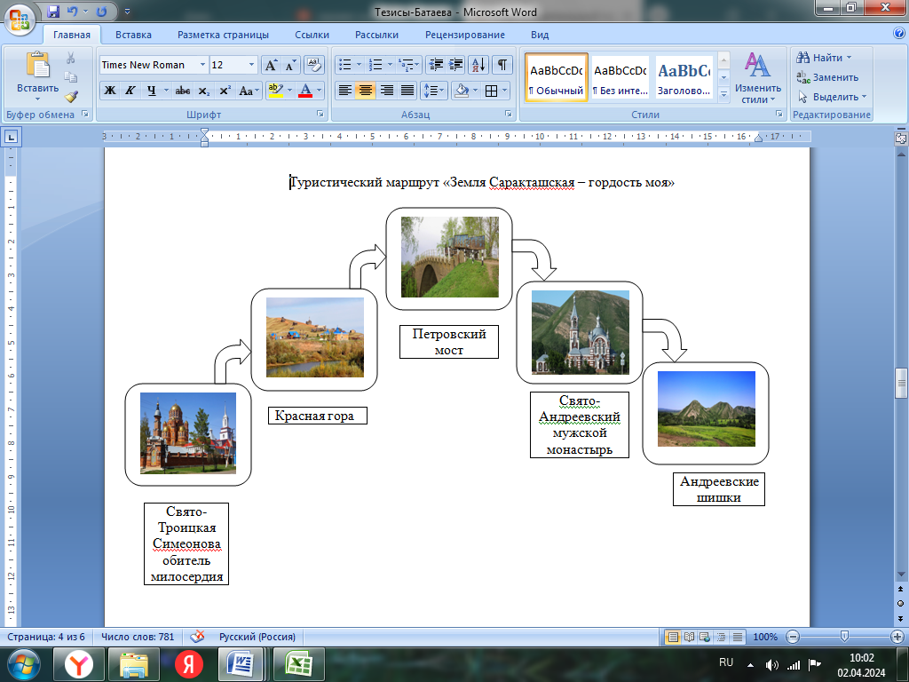909x682 pixels.
Task: Expand the font size 12 dropdown
Action: point(252,65)
